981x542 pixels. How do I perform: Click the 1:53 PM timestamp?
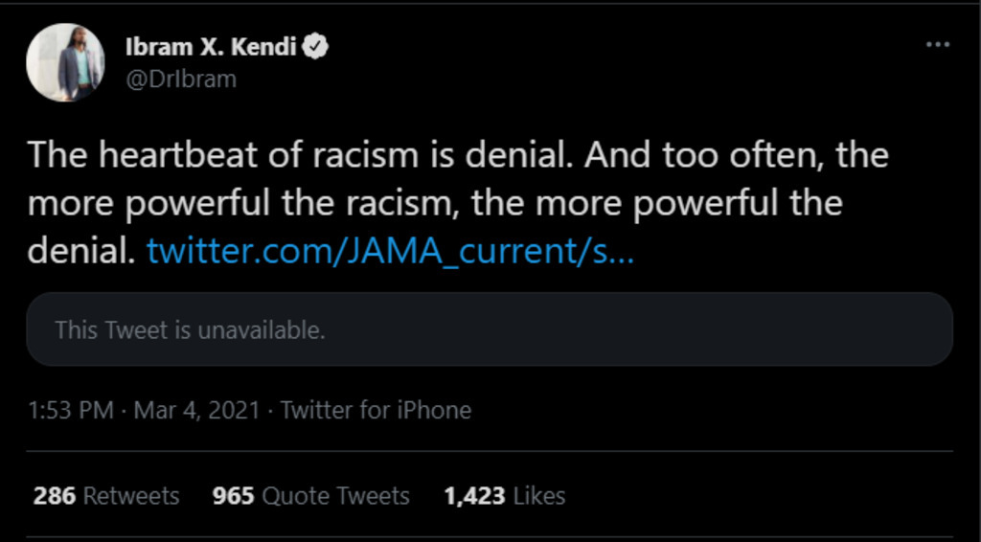click(x=72, y=411)
